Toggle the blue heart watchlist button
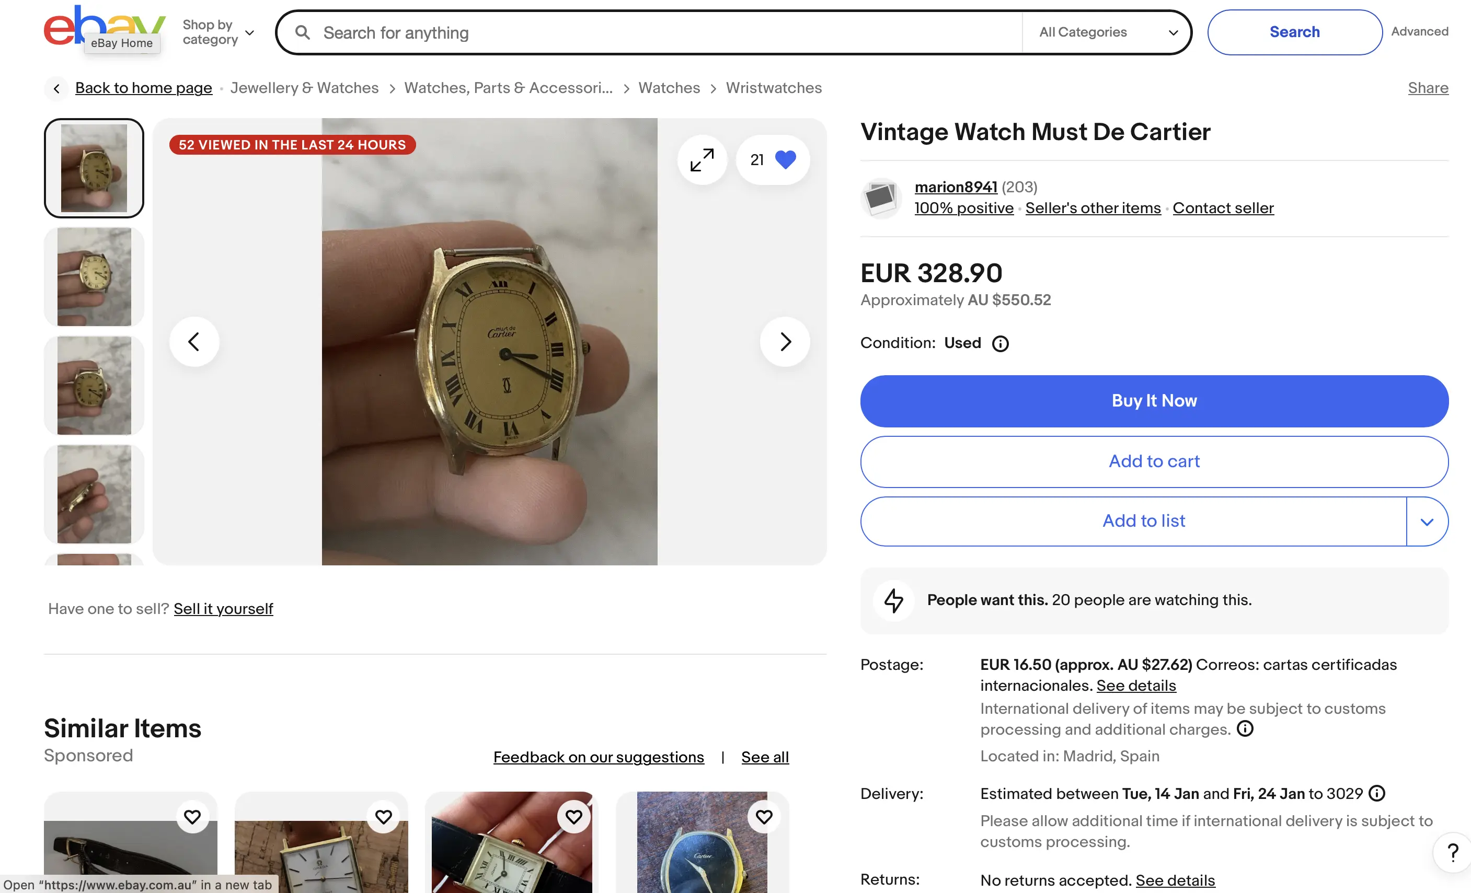Image resolution: width=1471 pixels, height=893 pixels. click(x=785, y=160)
